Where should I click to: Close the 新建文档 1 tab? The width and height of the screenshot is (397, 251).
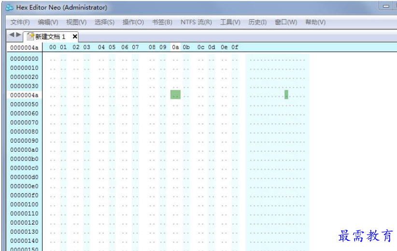coord(75,37)
